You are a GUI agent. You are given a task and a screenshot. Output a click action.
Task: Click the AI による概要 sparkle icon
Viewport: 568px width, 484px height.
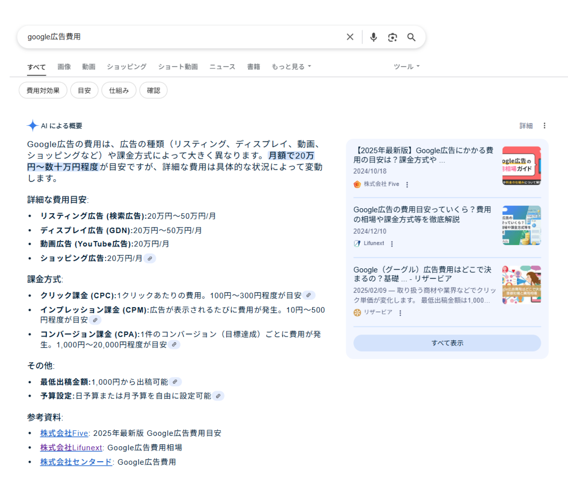(33, 125)
